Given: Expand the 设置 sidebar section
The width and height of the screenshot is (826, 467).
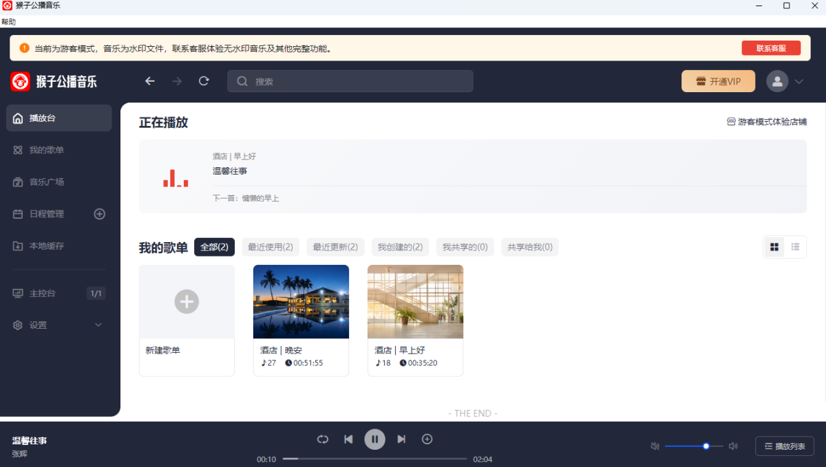Looking at the screenshot, I should coord(98,325).
